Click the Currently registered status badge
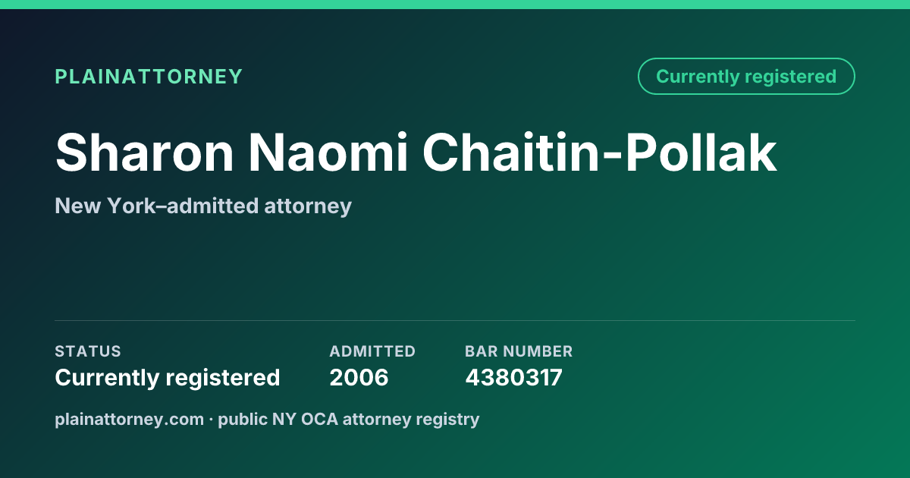The width and height of the screenshot is (910, 478). (746, 77)
